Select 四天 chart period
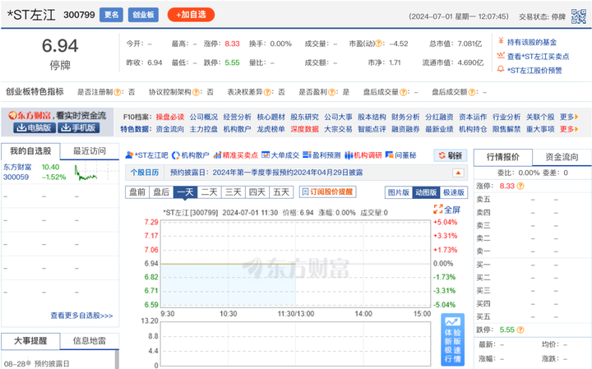The image size is (592, 369). [257, 192]
